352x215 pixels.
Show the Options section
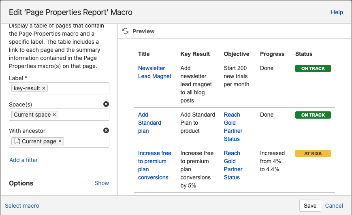click(102, 183)
